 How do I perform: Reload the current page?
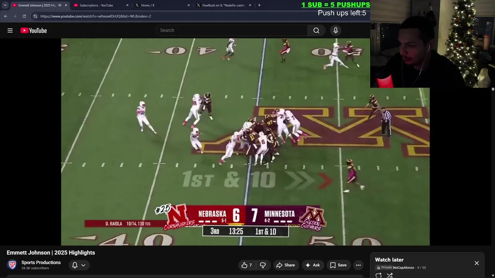[24, 16]
